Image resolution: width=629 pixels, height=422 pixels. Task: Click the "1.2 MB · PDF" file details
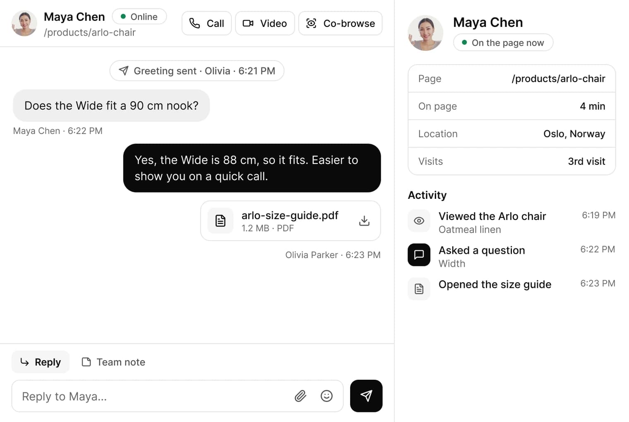click(x=268, y=228)
